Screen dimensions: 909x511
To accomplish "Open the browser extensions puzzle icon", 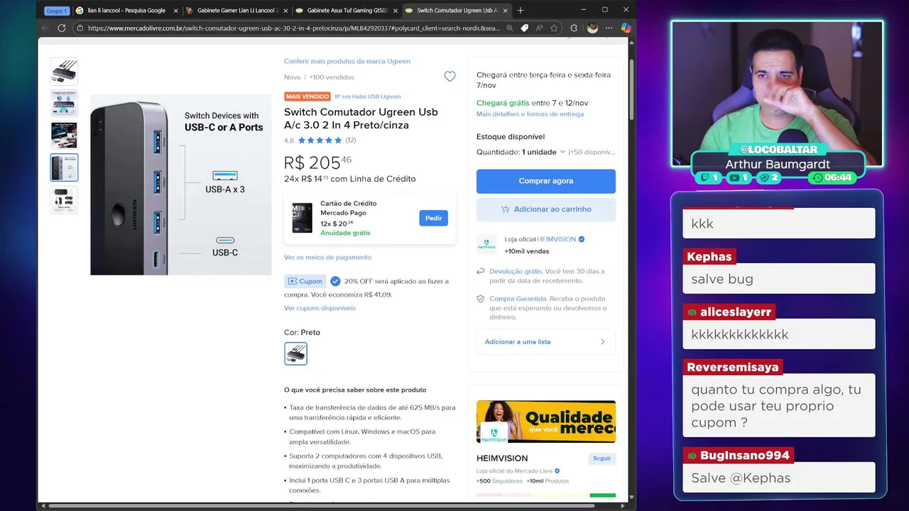I will 574,28.
